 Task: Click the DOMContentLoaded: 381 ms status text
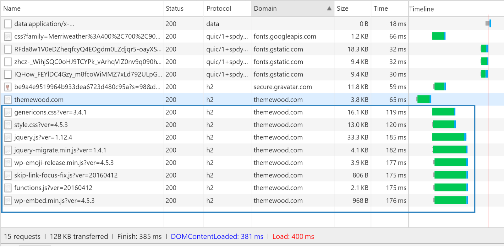click(x=217, y=237)
